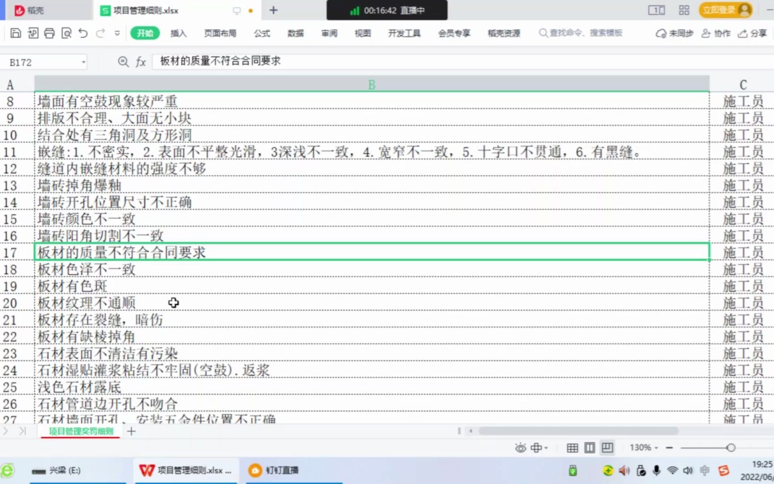Select cell with 板材有色斑
The width and height of the screenshot is (774, 484).
[372, 286]
